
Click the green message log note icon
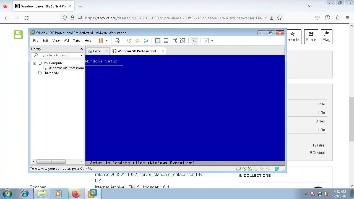pos(276,169)
